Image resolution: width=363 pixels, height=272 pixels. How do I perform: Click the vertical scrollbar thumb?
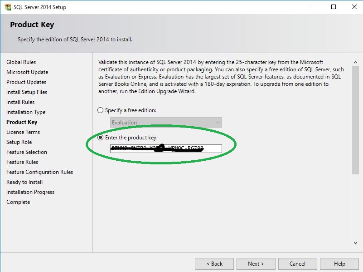(x=355, y=120)
